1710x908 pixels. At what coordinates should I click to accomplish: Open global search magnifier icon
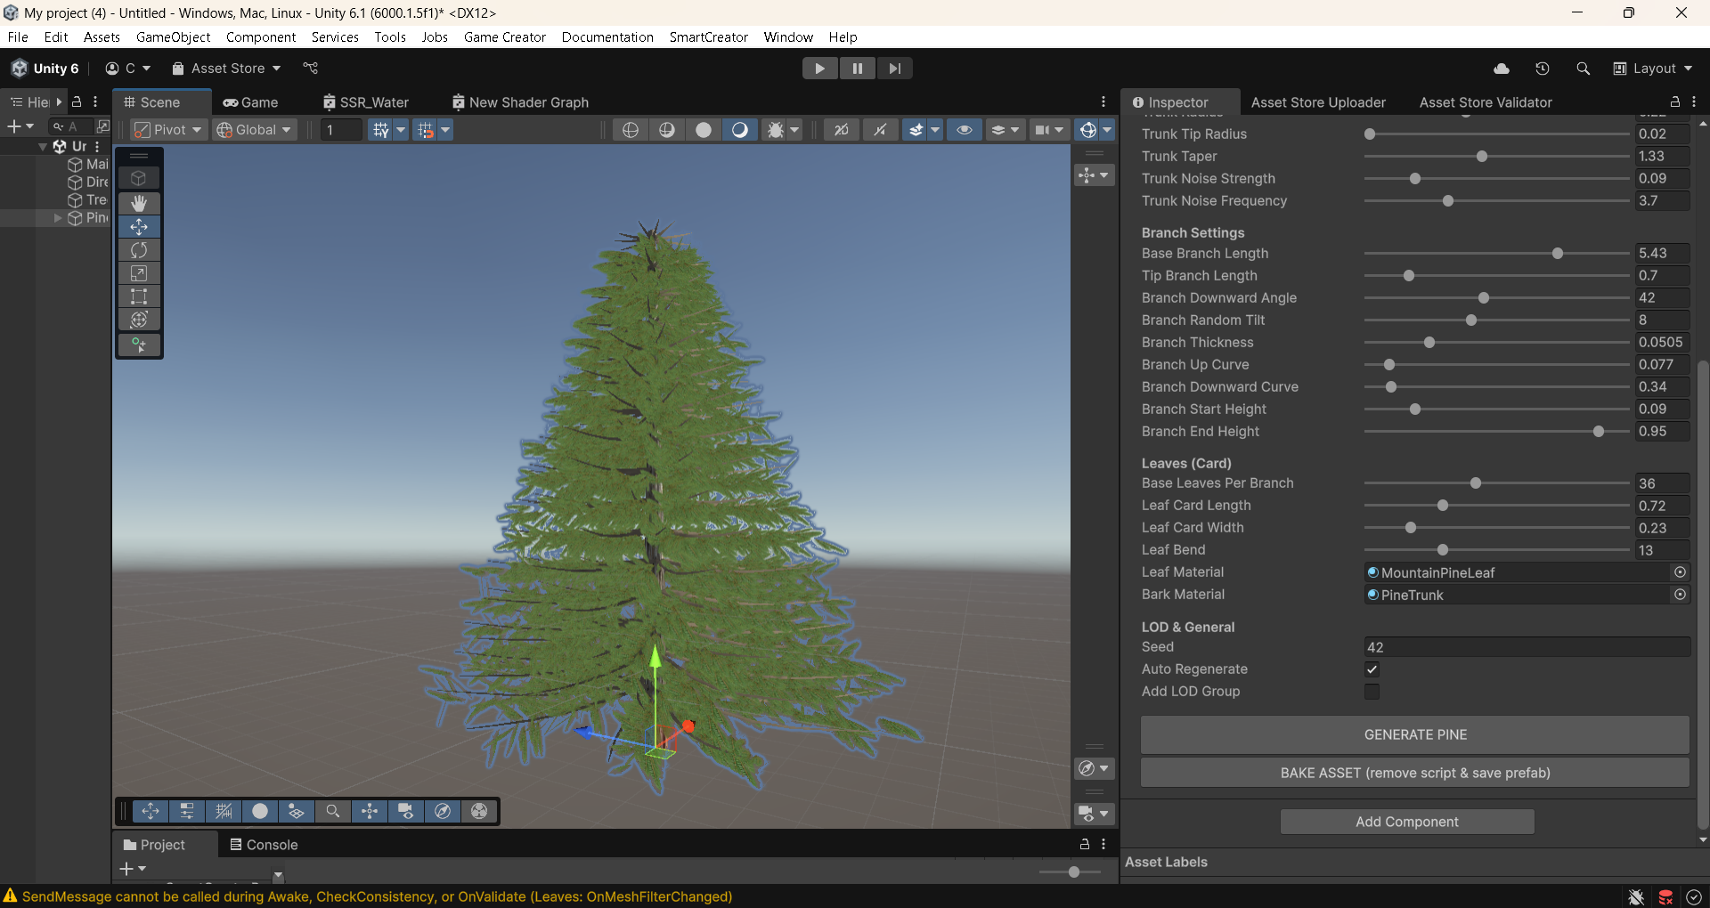point(1583,69)
